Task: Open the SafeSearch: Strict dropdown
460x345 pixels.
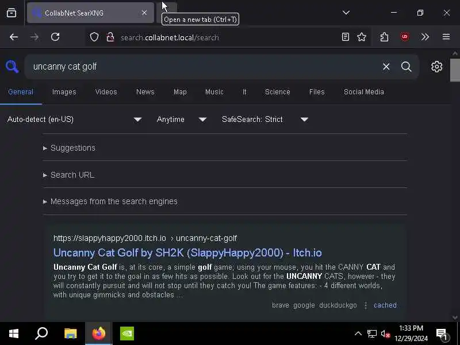Action: point(265,120)
